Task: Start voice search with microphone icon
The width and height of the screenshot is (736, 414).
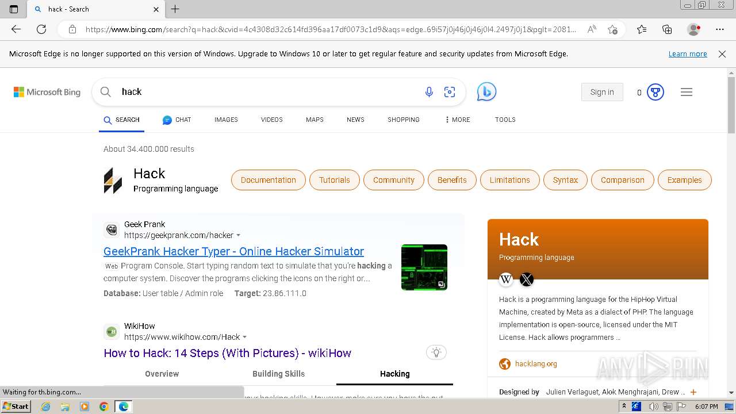Action: click(429, 92)
